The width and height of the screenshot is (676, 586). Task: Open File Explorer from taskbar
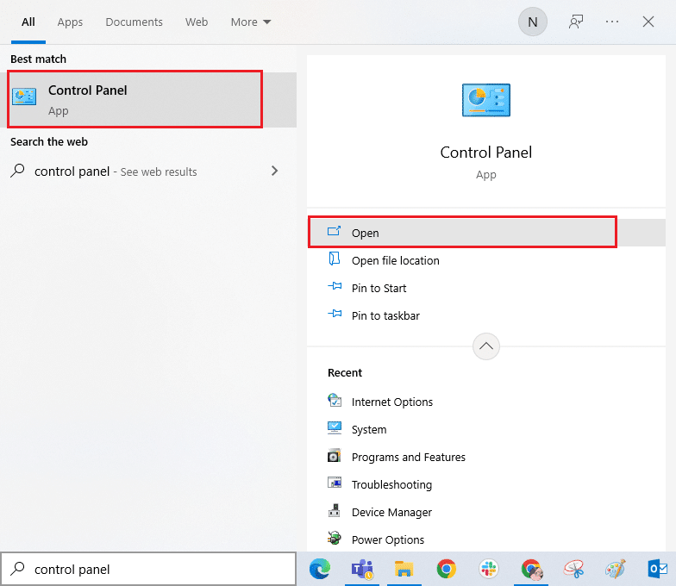coord(404,569)
